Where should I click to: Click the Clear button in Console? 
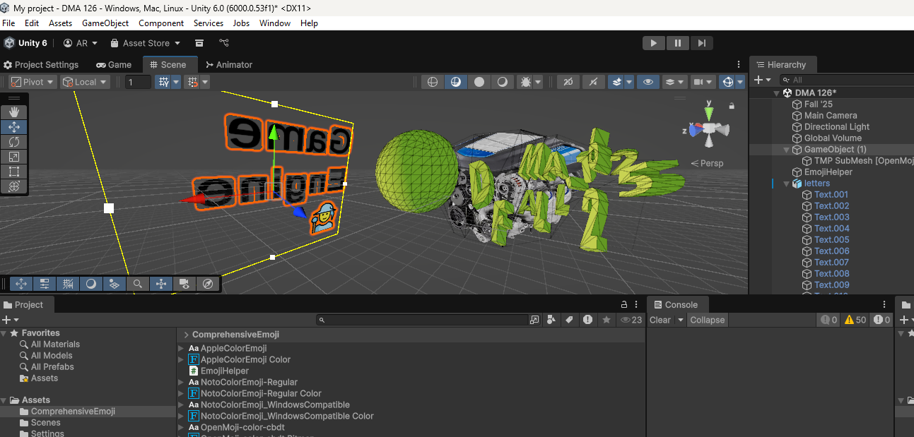660,320
